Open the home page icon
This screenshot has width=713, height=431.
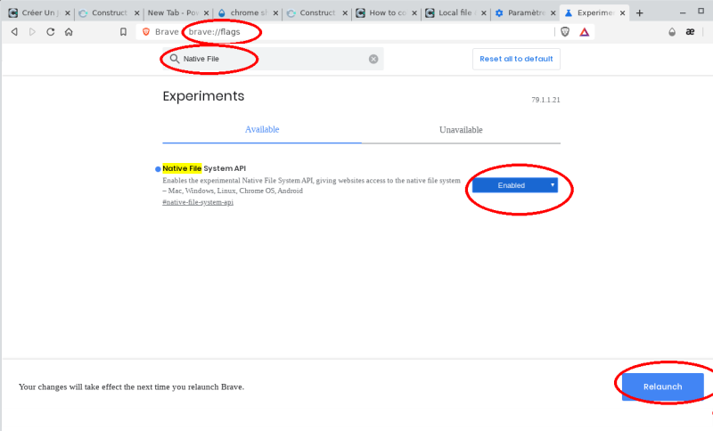(69, 32)
